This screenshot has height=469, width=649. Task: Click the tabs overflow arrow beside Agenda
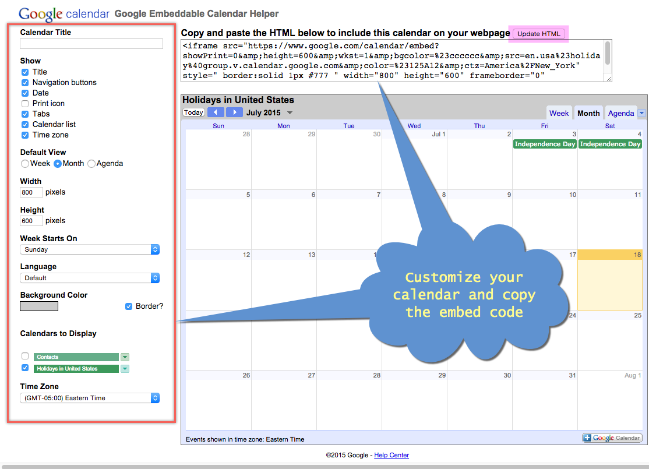641,113
